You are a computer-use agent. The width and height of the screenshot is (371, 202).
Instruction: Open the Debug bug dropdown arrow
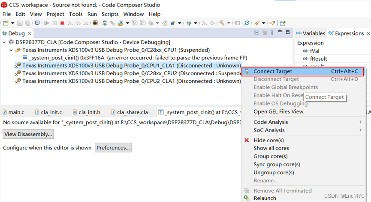[x=196, y=23]
